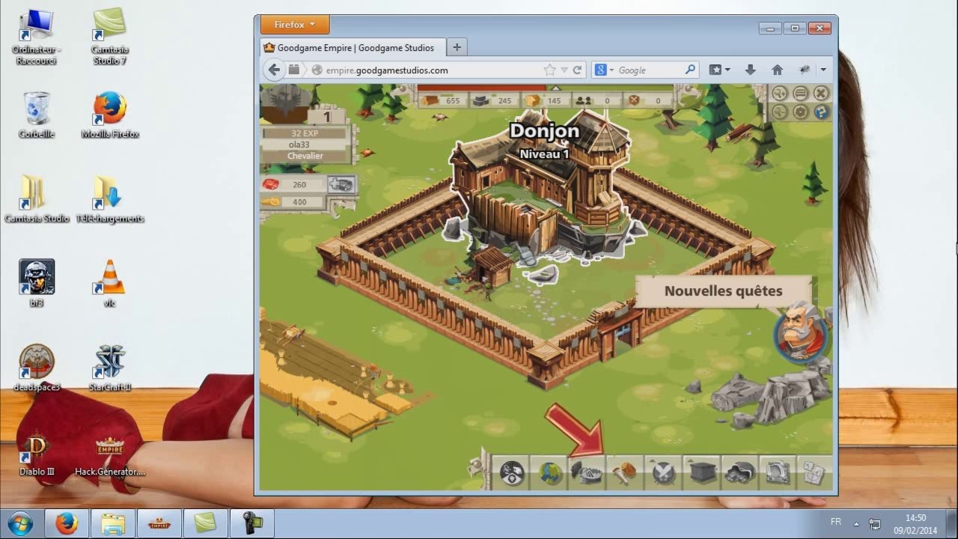Open the game list menu round icon
Viewport: 958px width, 539px height.
pyautogui.click(x=801, y=94)
